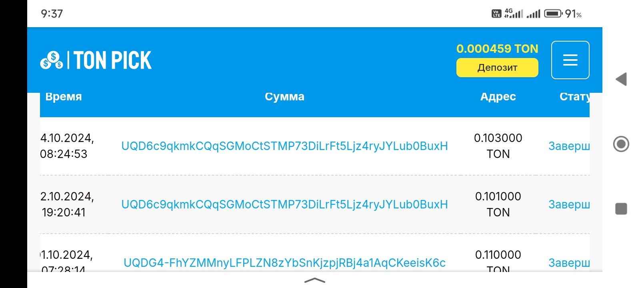Click the Депозит button
This screenshot has width=640, height=288.
pyautogui.click(x=497, y=68)
